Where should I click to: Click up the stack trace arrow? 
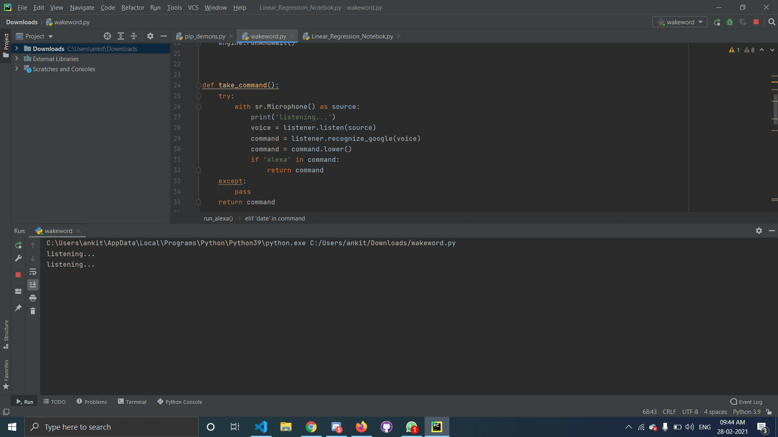point(33,245)
